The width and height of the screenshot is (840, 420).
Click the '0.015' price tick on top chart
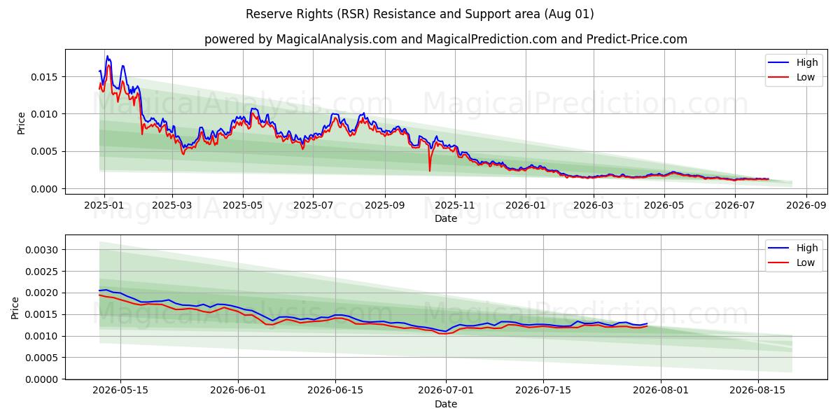pyautogui.click(x=46, y=76)
